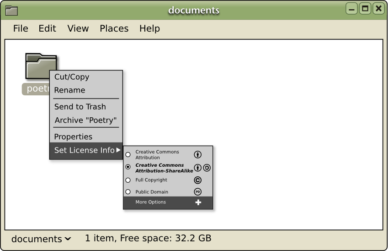Click Archive "Poetry" menu entry

[85, 120]
